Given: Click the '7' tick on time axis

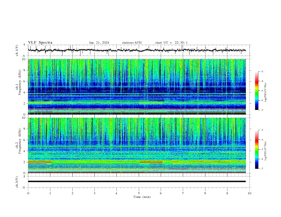Looking at the screenshot, I should click(183, 193).
